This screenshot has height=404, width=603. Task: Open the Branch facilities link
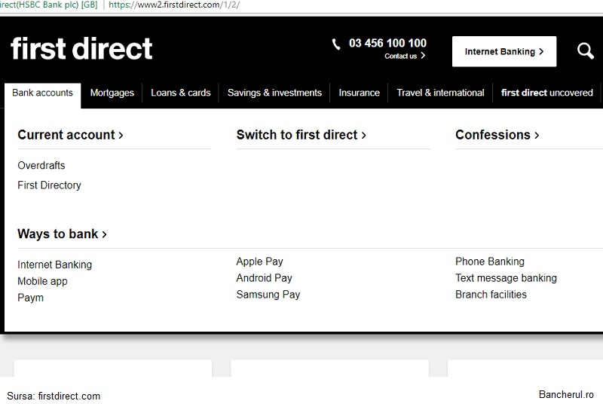491,295
